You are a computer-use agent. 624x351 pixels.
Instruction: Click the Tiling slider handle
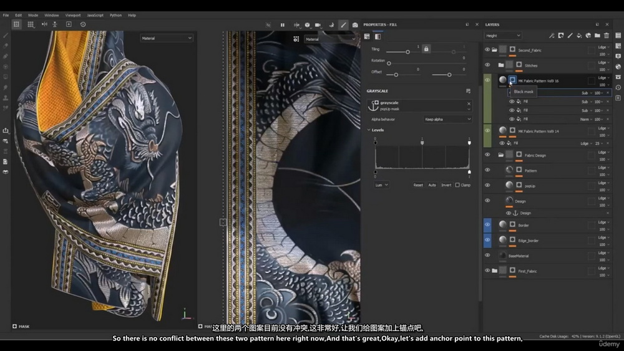pyautogui.click(x=407, y=52)
